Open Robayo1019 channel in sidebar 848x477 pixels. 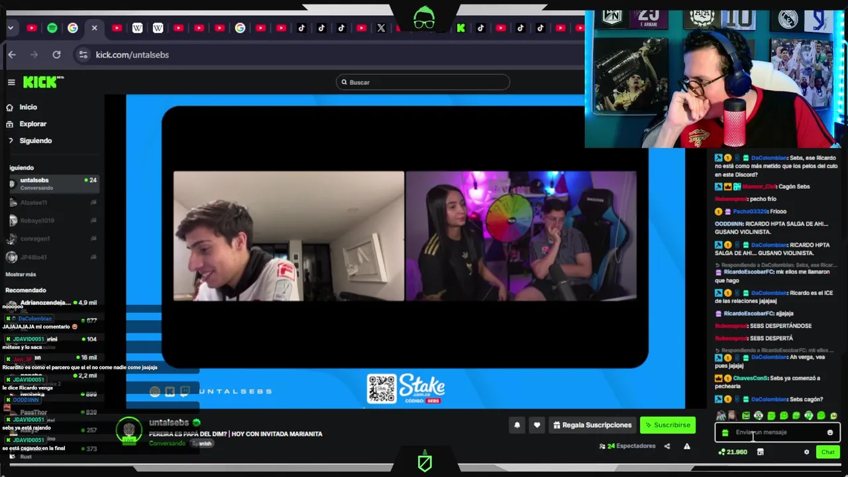coord(53,221)
